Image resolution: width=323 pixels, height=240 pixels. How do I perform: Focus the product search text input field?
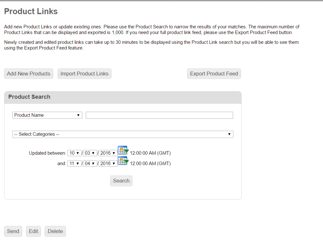point(159,115)
